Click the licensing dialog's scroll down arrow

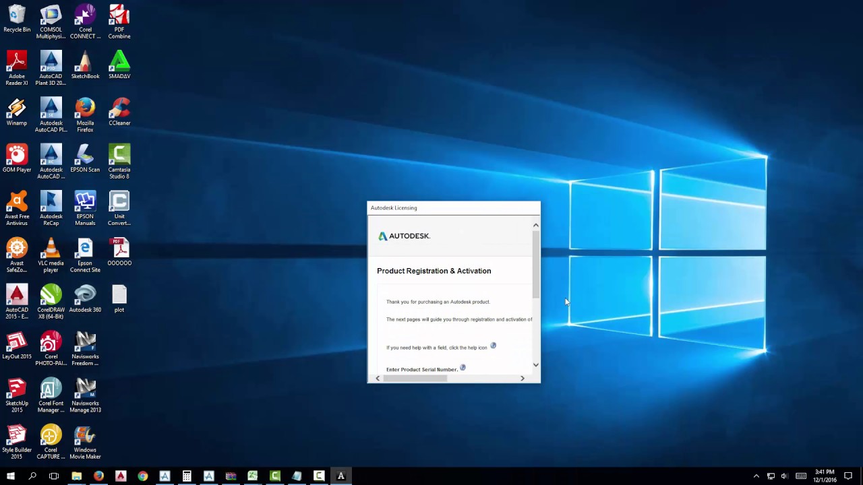536,365
